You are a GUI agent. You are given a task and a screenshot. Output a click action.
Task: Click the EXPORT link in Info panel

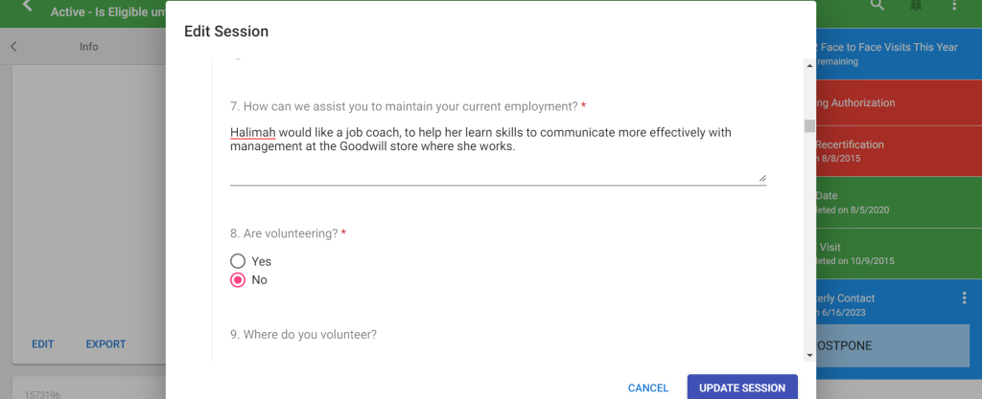(x=105, y=344)
